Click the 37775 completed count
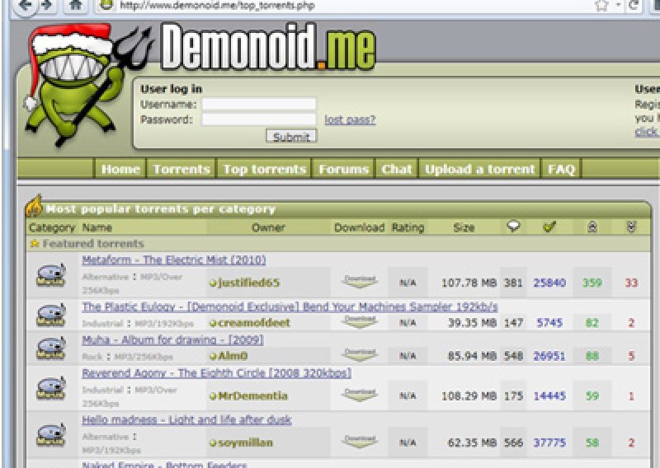The height and width of the screenshot is (468, 660). [x=549, y=442]
